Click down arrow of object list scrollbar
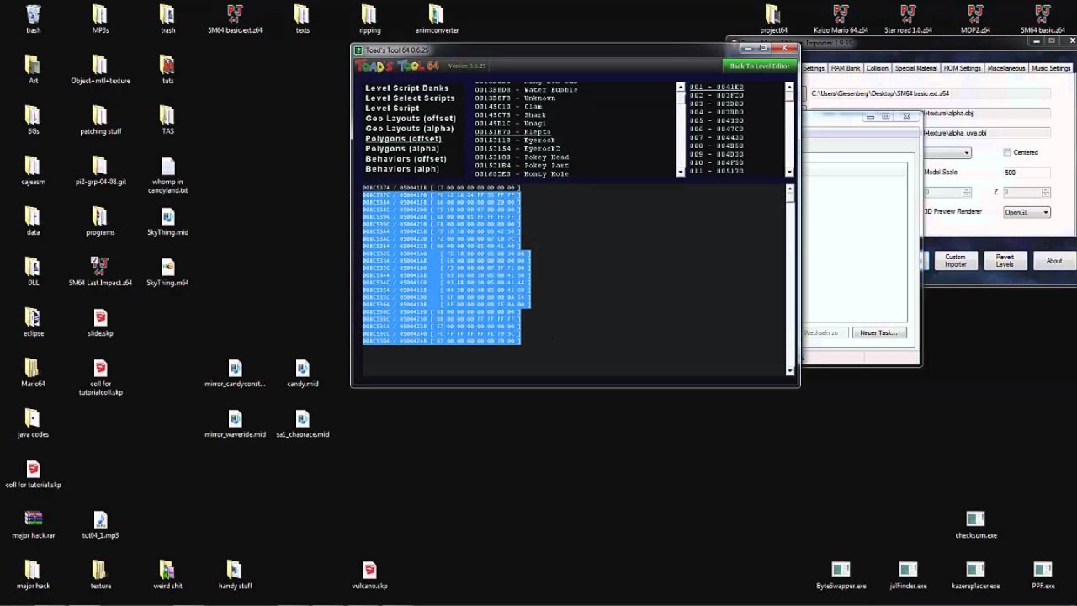Screen dimensions: 1077x606 click(x=681, y=172)
